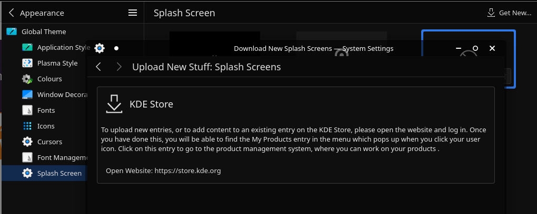Click the KDE Store download icon
Viewport: 537px width, 214px height.
(114, 104)
